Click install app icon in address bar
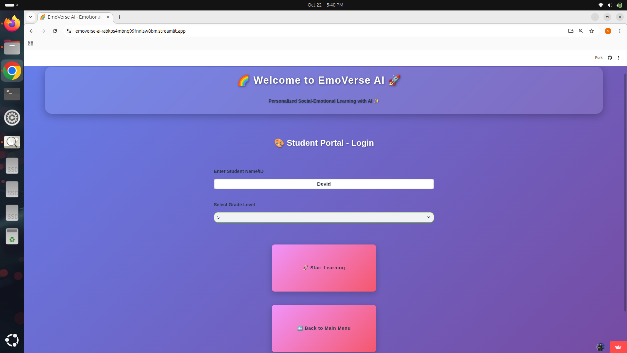The image size is (627, 353). (x=571, y=31)
